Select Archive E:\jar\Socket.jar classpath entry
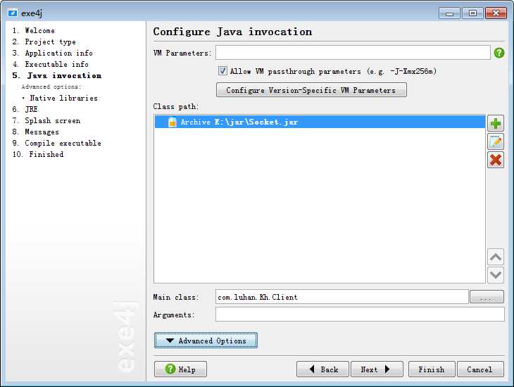The width and height of the screenshot is (514, 387). 320,122
